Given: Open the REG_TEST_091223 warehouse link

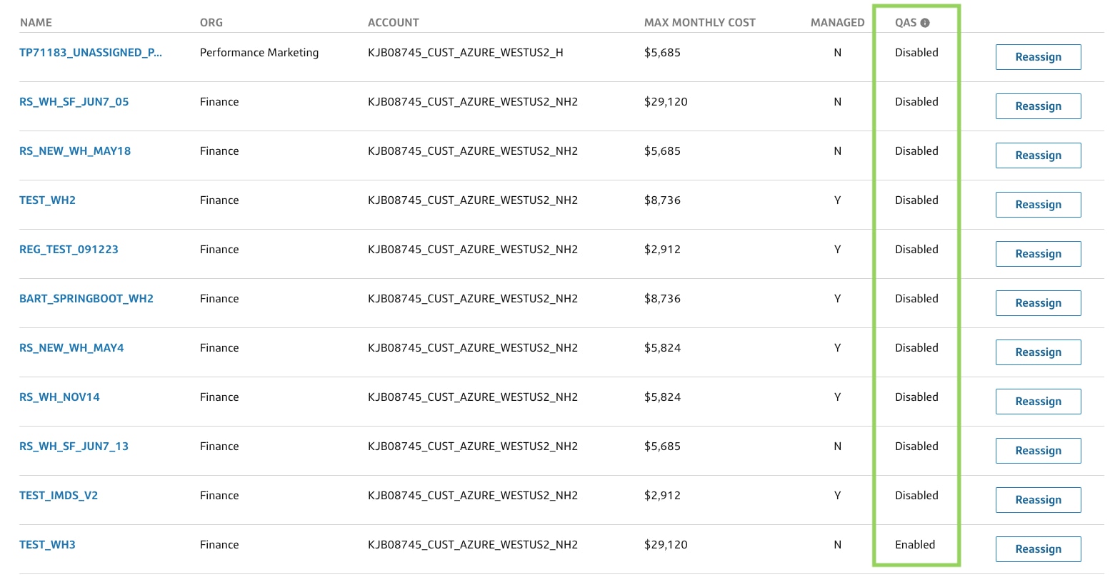Looking at the screenshot, I should pyautogui.click(x=69, y=249).
